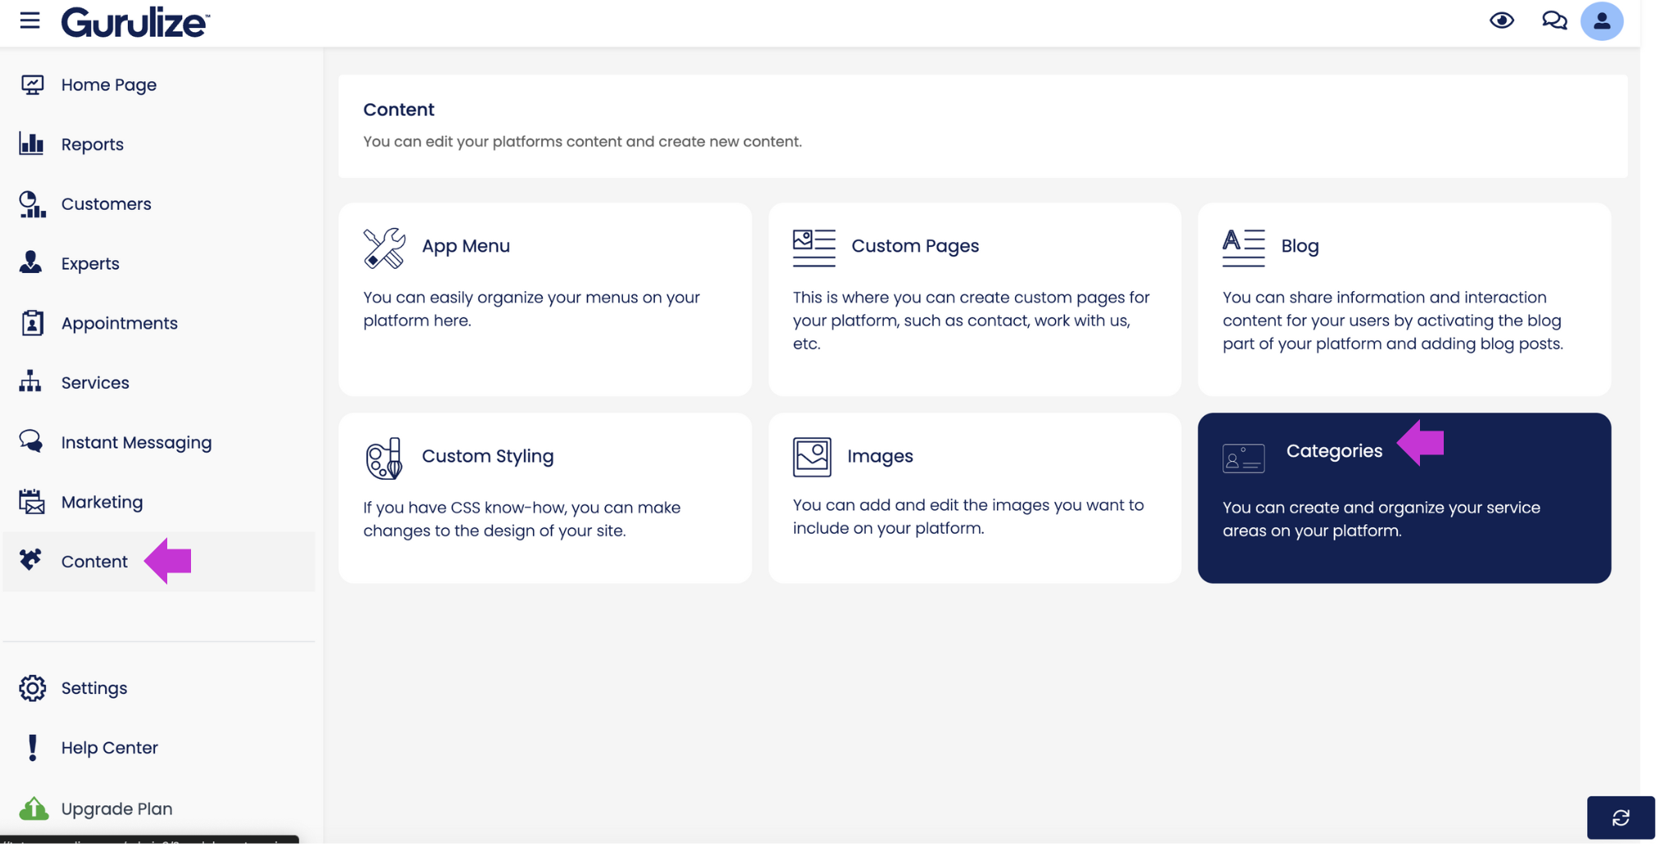Open Instant Messaging section
The height and width of the screenshot is (848, 1661).
[x=137, y=442]
